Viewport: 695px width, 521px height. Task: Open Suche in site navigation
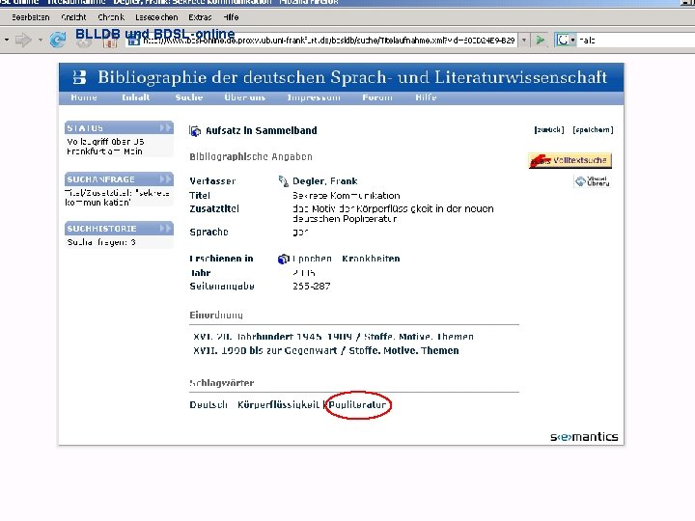(x=189, y=97)
